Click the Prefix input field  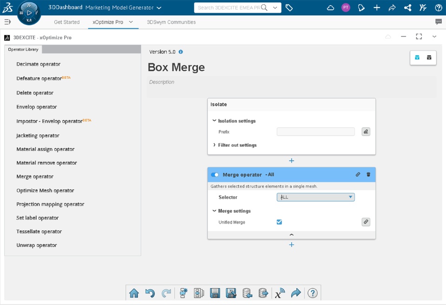coord(315,131)
